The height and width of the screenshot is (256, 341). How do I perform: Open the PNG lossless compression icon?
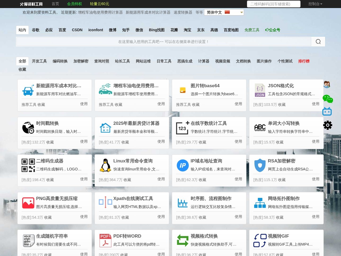pos(28,203)
